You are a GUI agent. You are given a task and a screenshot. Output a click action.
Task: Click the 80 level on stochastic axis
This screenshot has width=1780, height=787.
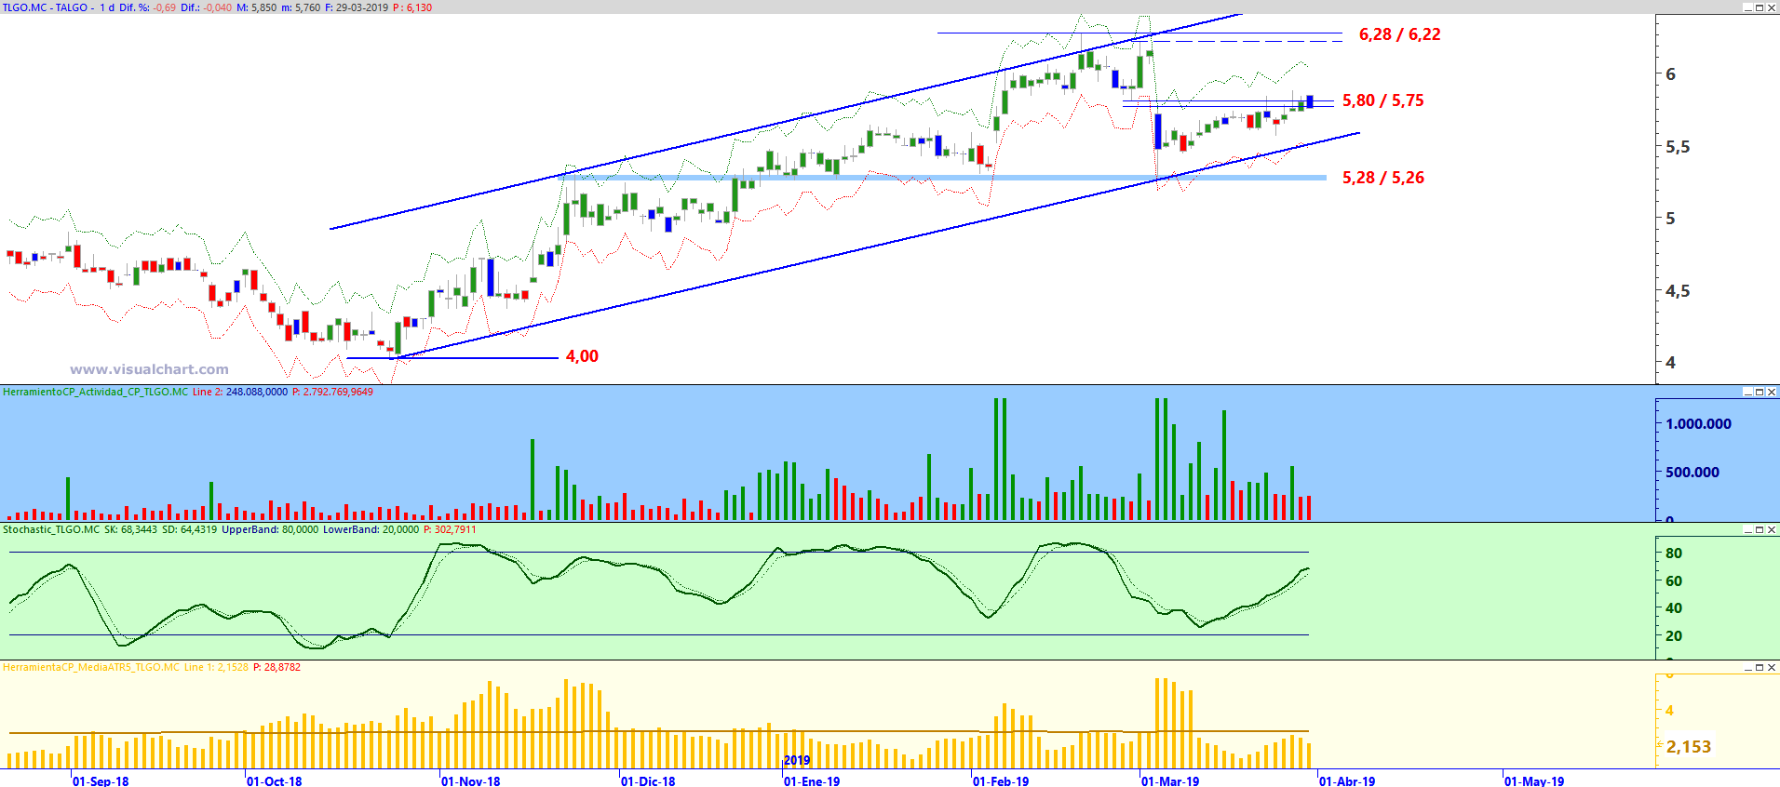(1674, 554)
